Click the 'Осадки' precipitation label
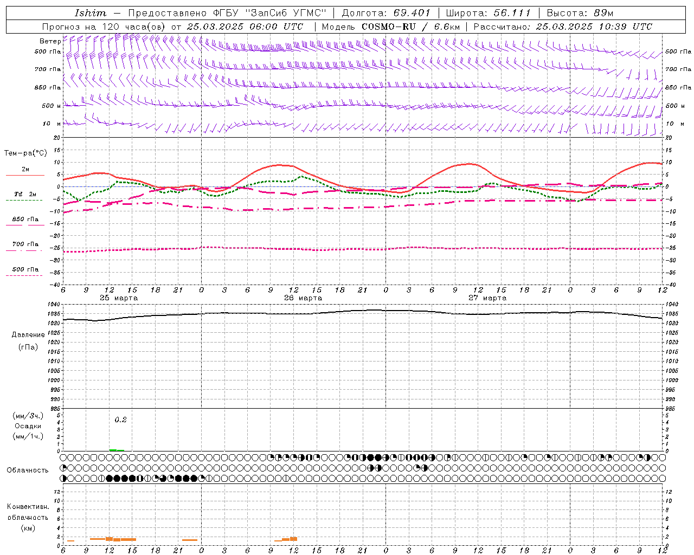 pos(28,426)
